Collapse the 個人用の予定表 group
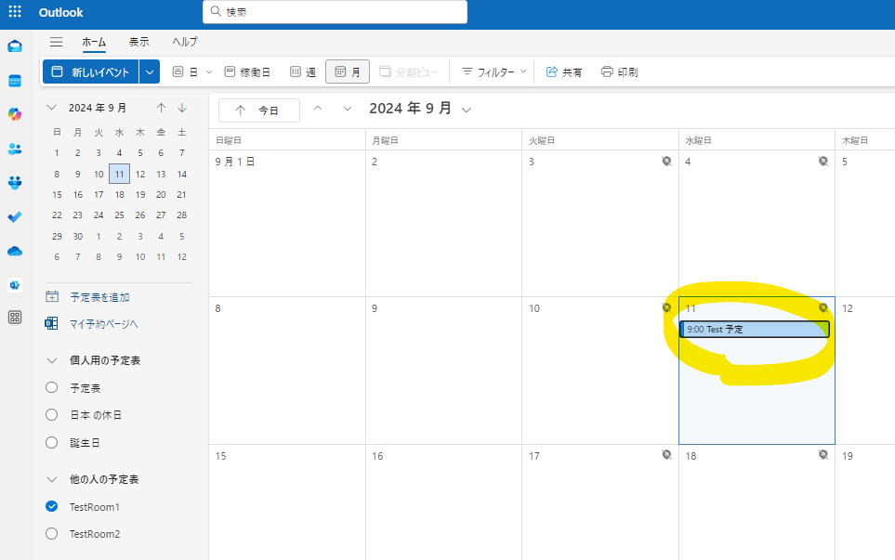The image size is (895, 560). pos(51,360)
